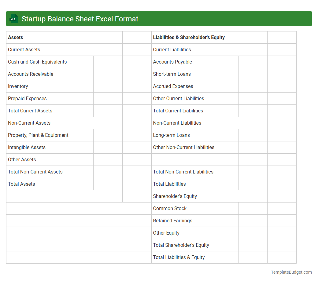Click the XLS file icon in the header

(13, 19)
